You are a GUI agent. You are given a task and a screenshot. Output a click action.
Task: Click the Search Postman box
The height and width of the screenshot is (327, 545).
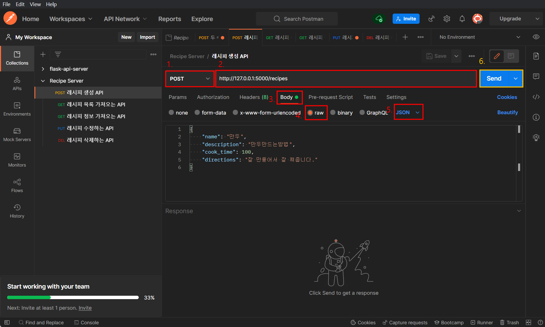[297, 19]
